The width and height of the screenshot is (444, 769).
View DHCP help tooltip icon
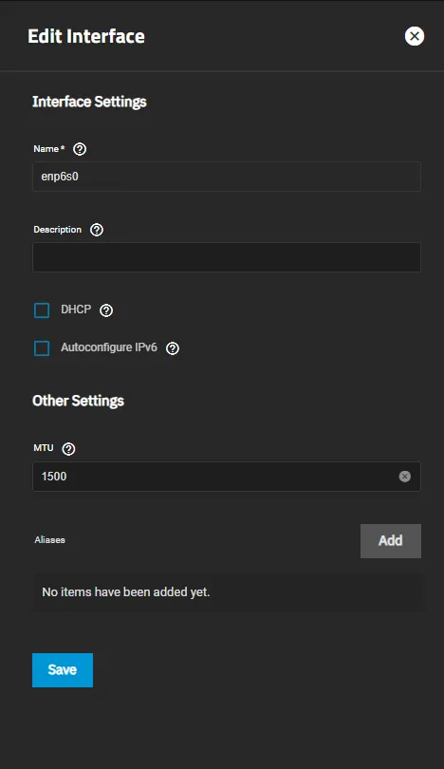(x=106, y=310)
